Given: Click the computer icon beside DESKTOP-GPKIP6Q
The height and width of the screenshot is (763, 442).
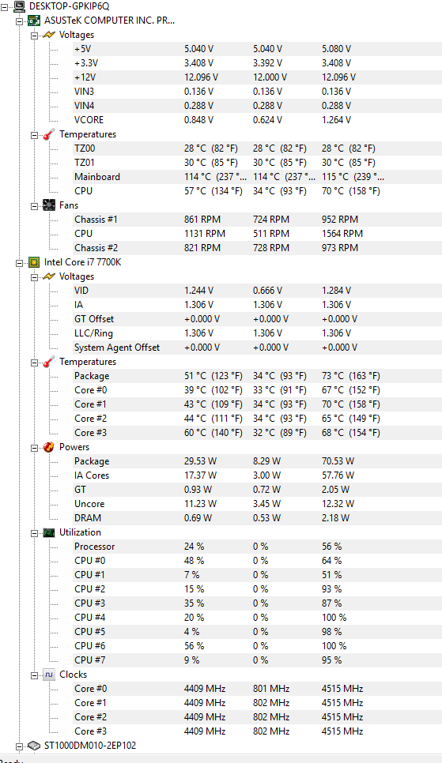Looking at the screenshot, I should (20, 6).
